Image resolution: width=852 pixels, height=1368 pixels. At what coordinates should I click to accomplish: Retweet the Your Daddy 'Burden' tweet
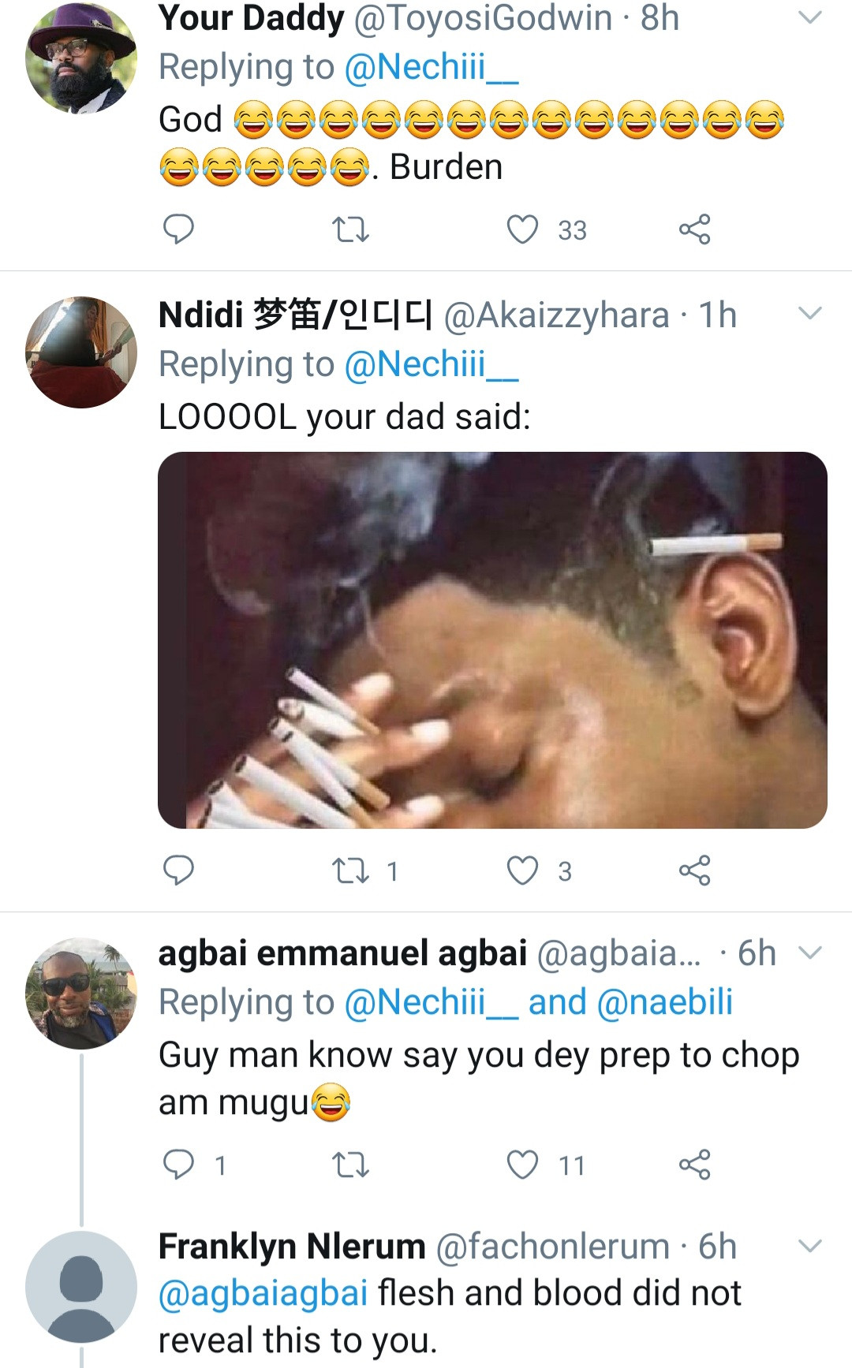tap(350, 229)
